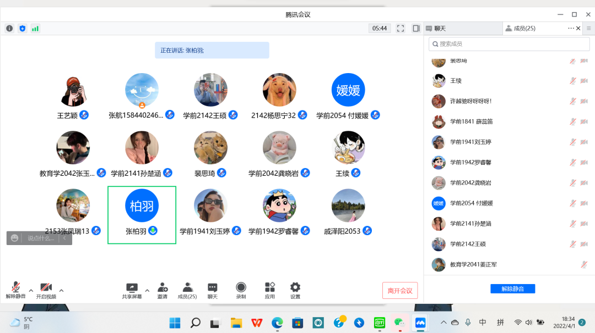
Task: Unmute microphone in the bottom toolbar
Action: coord(16,290)
